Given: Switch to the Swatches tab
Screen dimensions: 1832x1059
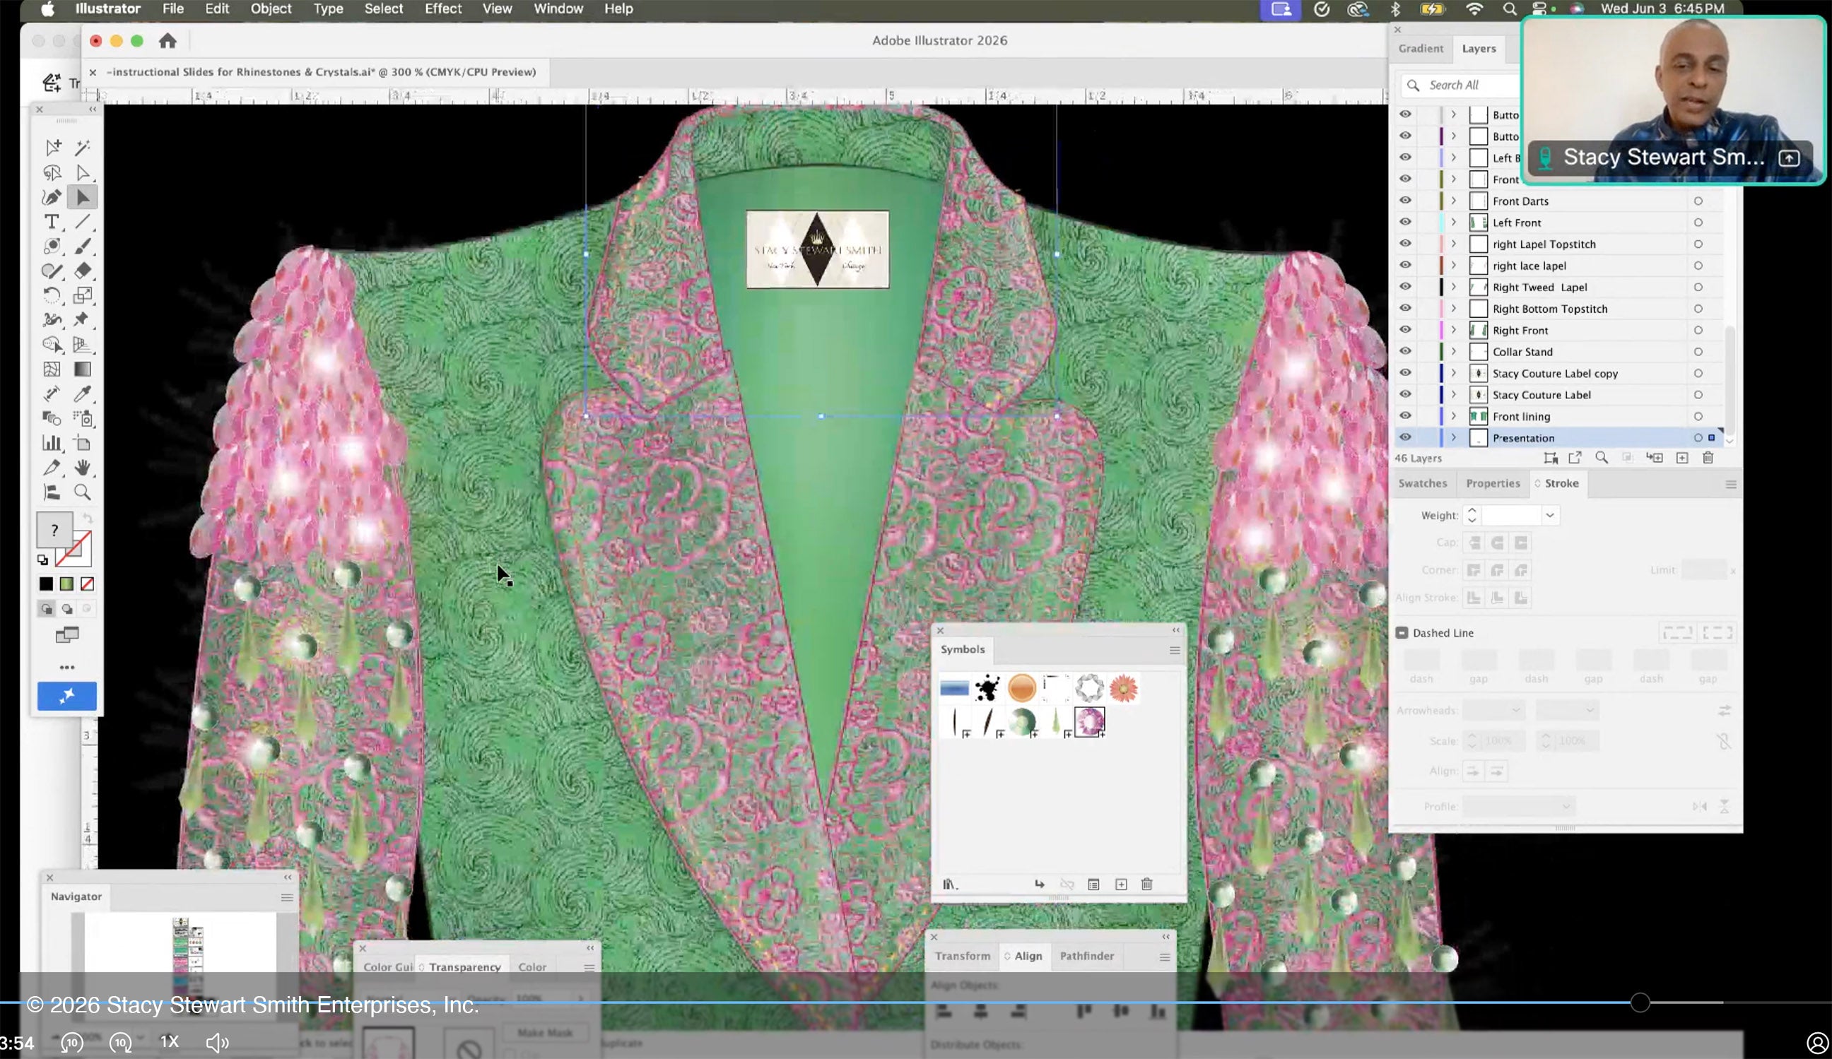Looking at the screenshot, I should (x=1423, y=483).
